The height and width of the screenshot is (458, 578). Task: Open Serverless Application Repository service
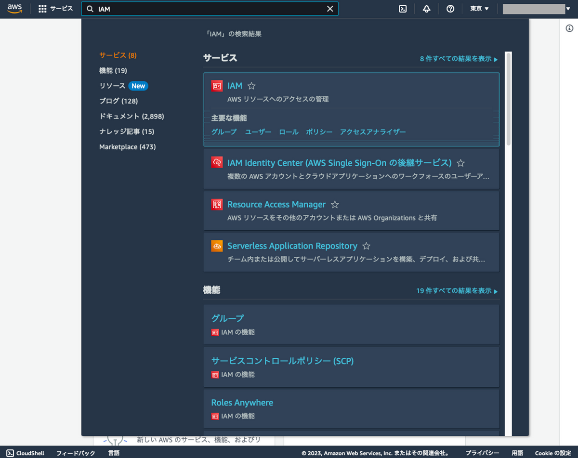(292, 246)
